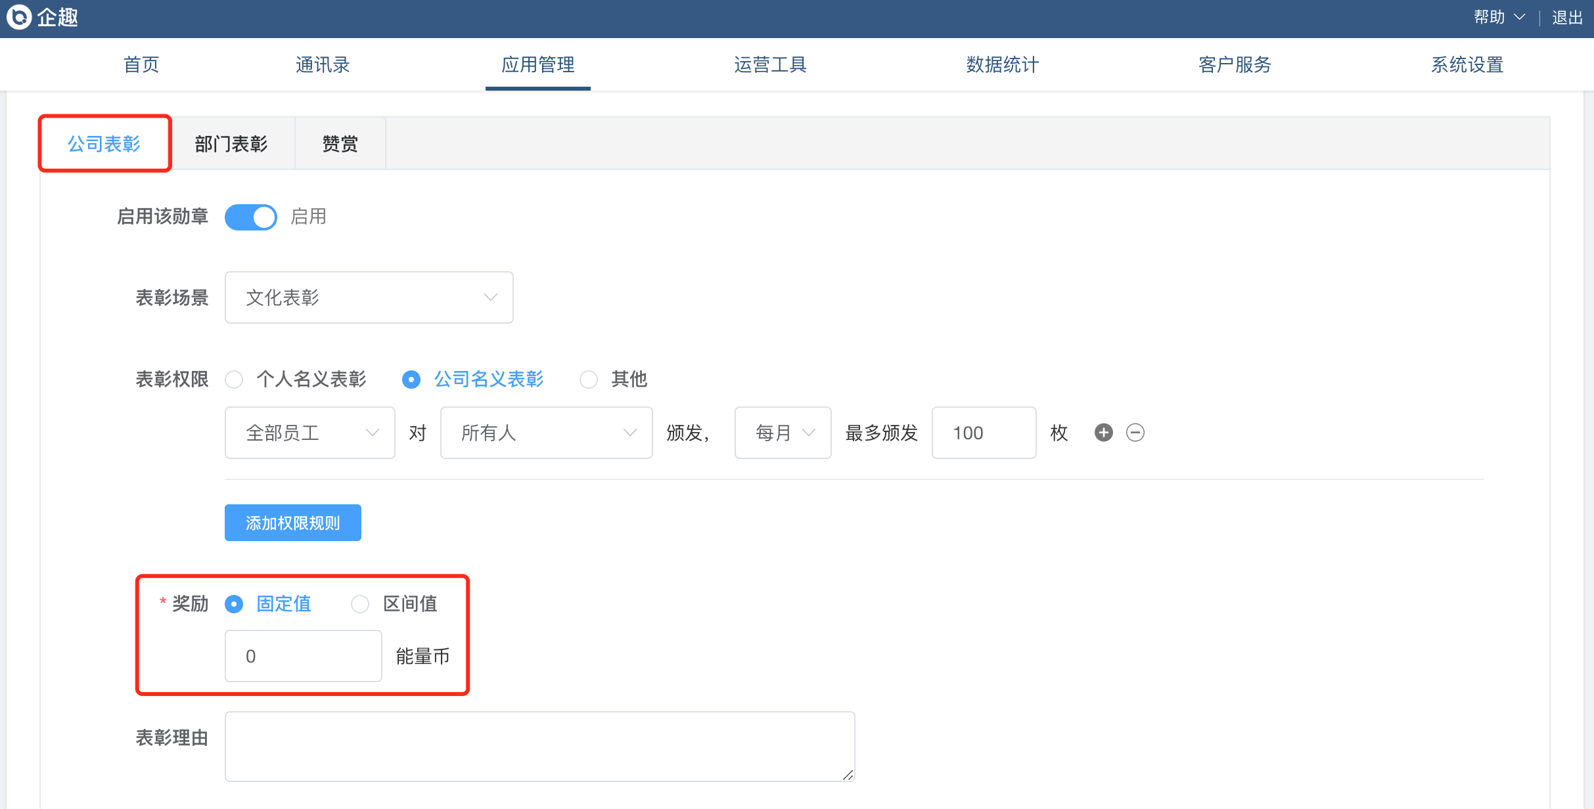Select 个人名义表彰 radio option
The height and width of the screenshot is (809, 1594).
pos(235,380)
